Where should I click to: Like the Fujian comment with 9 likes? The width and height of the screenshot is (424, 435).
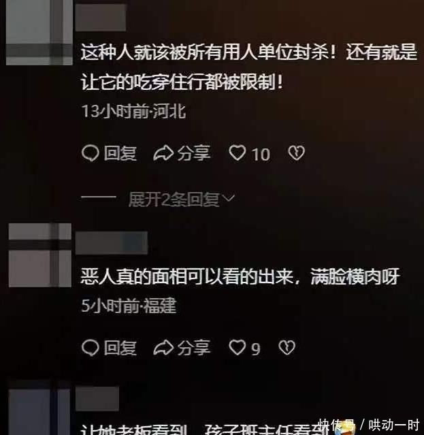238,347
